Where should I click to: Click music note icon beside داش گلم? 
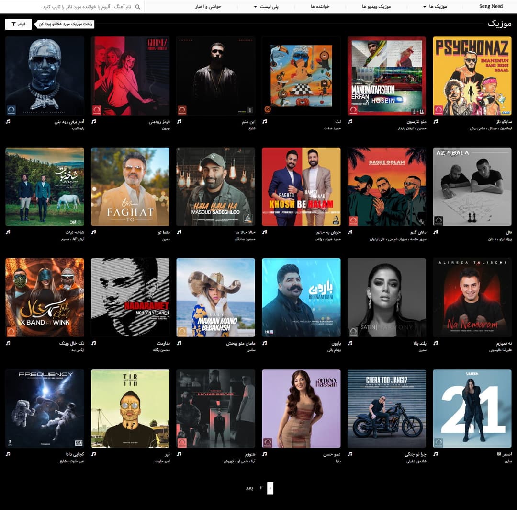350,232
